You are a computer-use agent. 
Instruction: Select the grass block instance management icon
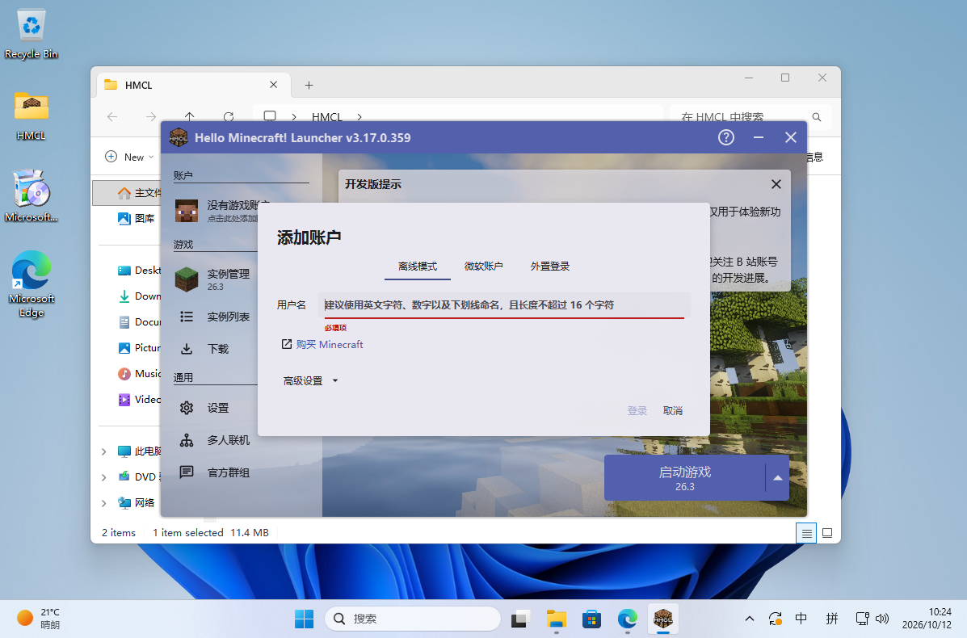tap(187, 279)
